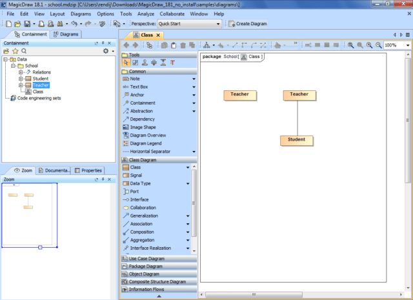The height and width of the screenshot is (300, 413).
Task: Click the Paste clipboard icon in the diagram toolbar
Action: [174, 45]
